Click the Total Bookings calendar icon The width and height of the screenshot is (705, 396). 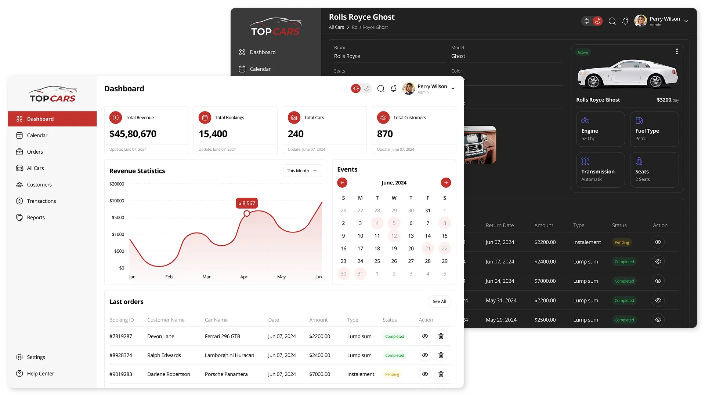coord(205,118)
